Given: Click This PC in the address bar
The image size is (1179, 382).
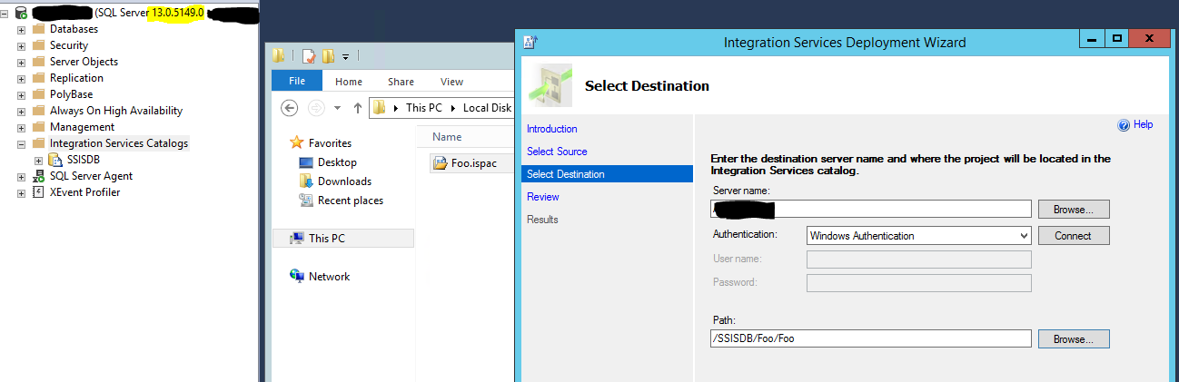Looking at the screenshot, I should 424,108.
